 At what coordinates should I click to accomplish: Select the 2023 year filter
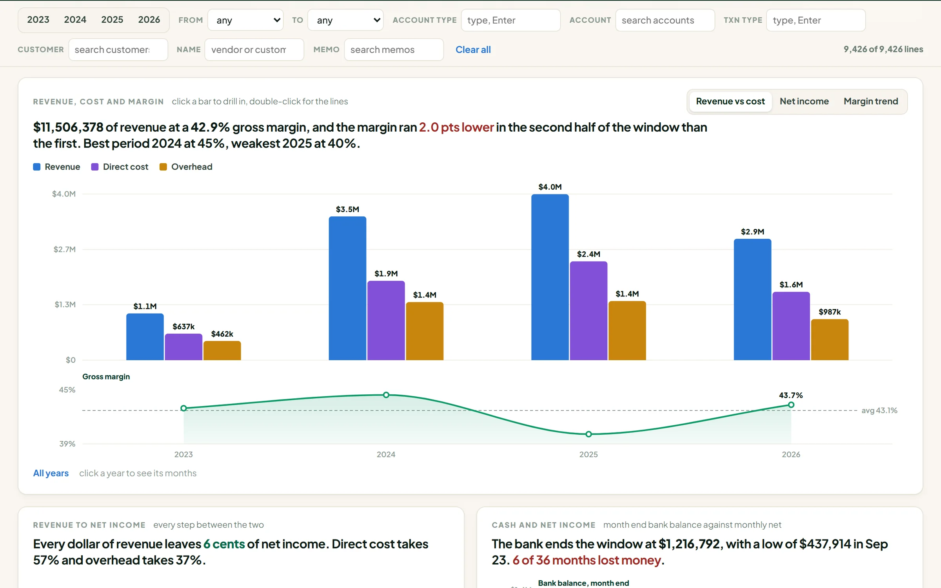click(x=38, y=20)
